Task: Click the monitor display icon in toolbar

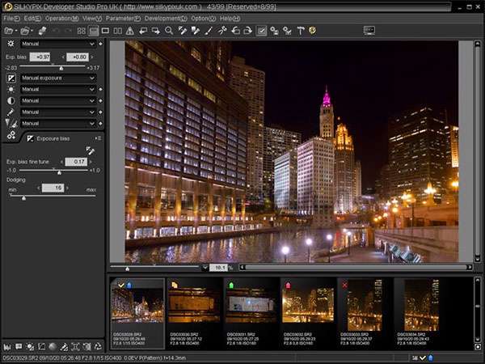Action: coord(369,31)
